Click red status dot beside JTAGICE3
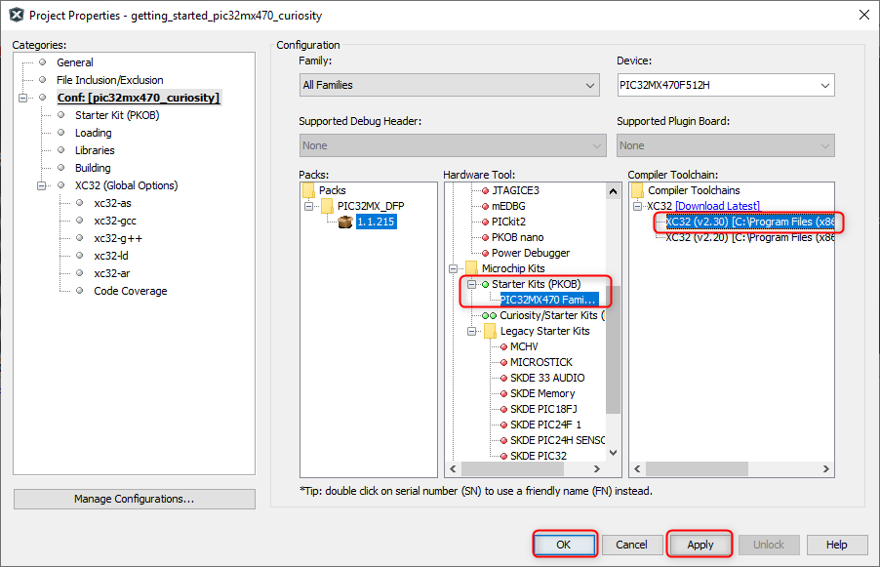Image resolution: width=880 pixels, height=567 pixels. click(x=483, y=190)
